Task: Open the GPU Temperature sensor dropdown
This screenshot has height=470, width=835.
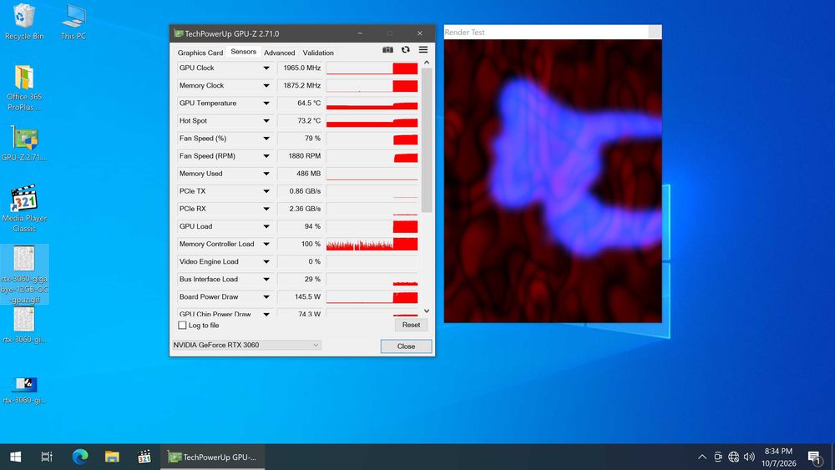Action: tap(266, 104)
